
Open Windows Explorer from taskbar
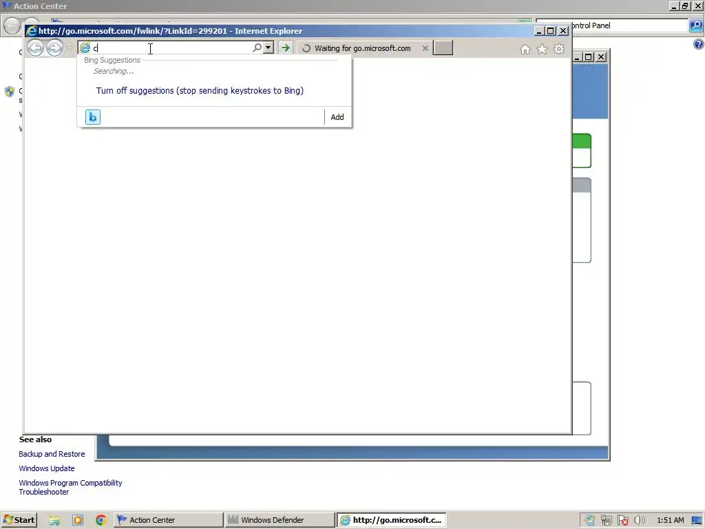54,520
